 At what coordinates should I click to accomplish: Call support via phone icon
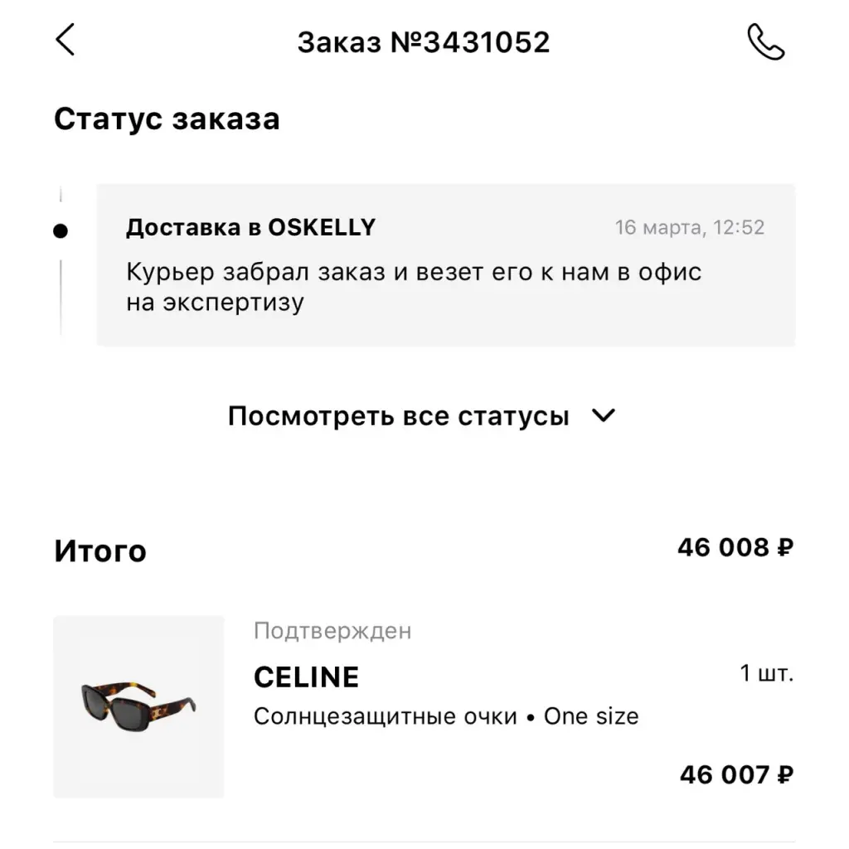765,41
